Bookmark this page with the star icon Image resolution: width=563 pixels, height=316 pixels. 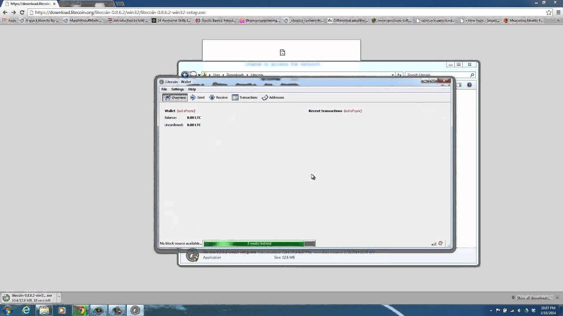(x=549, y=12)
